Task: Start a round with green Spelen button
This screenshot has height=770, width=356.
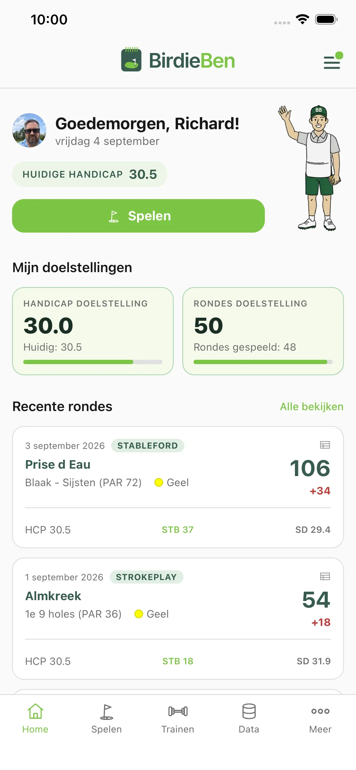Action: 138,216
